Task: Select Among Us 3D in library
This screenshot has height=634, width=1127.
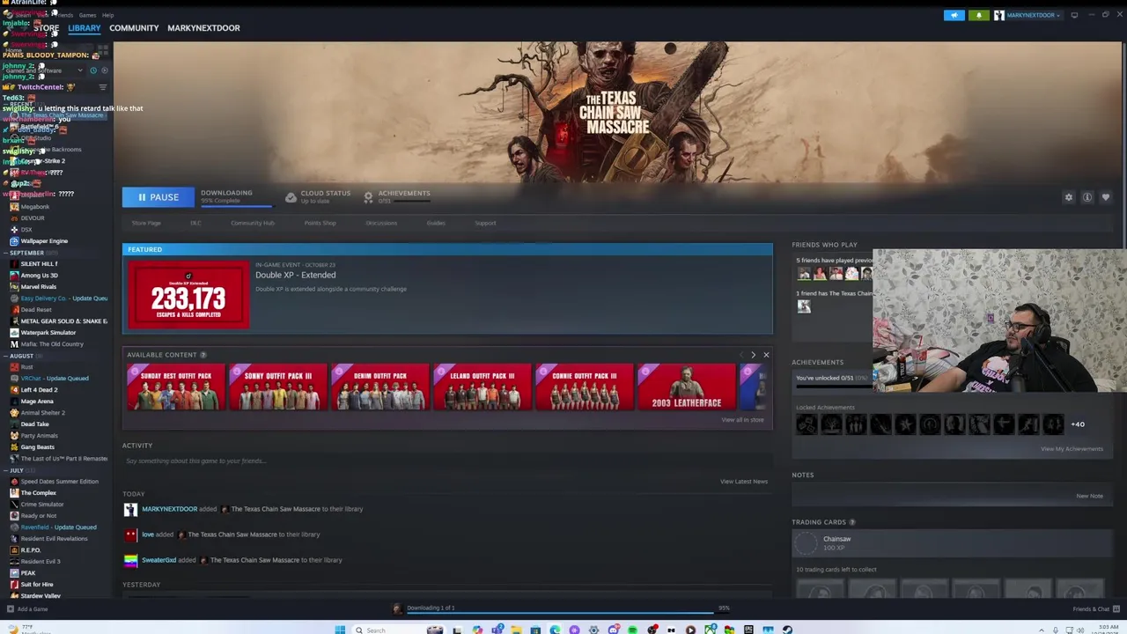Action: pyautogui.click(x=39, y=276)
